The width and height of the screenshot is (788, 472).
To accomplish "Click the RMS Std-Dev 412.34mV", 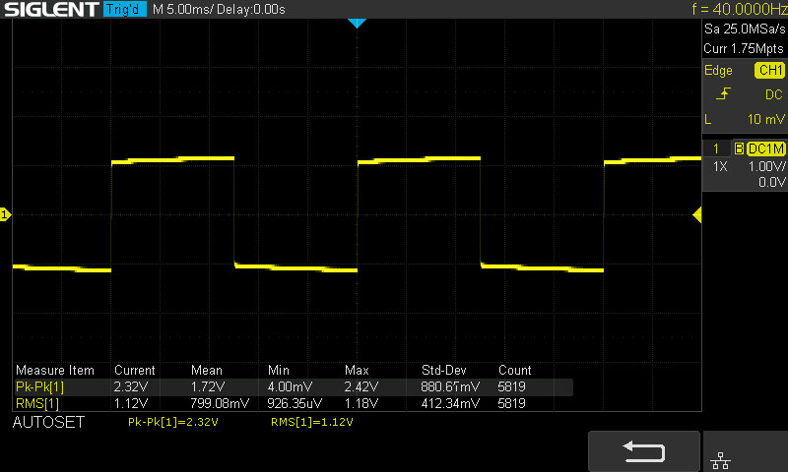I will [450, 403].
